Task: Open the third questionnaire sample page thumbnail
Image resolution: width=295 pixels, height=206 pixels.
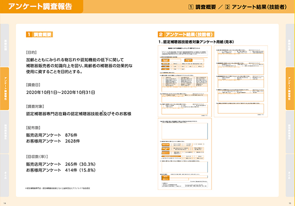Action: (x=185, y=154)
